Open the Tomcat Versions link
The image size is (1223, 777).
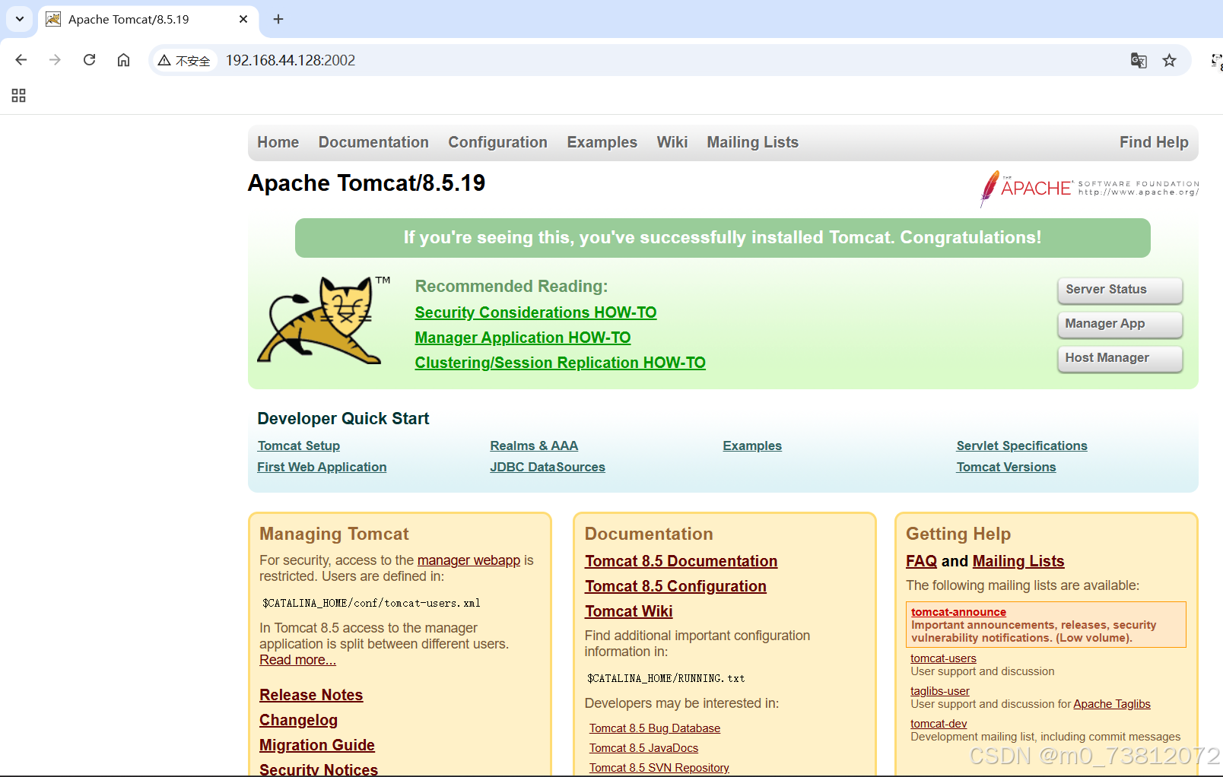click(x=1006, y=467)
